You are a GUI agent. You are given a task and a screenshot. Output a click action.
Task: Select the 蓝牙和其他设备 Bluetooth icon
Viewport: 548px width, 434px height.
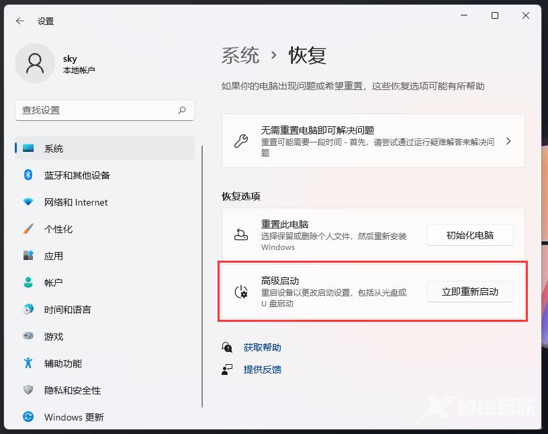point(27,175)
